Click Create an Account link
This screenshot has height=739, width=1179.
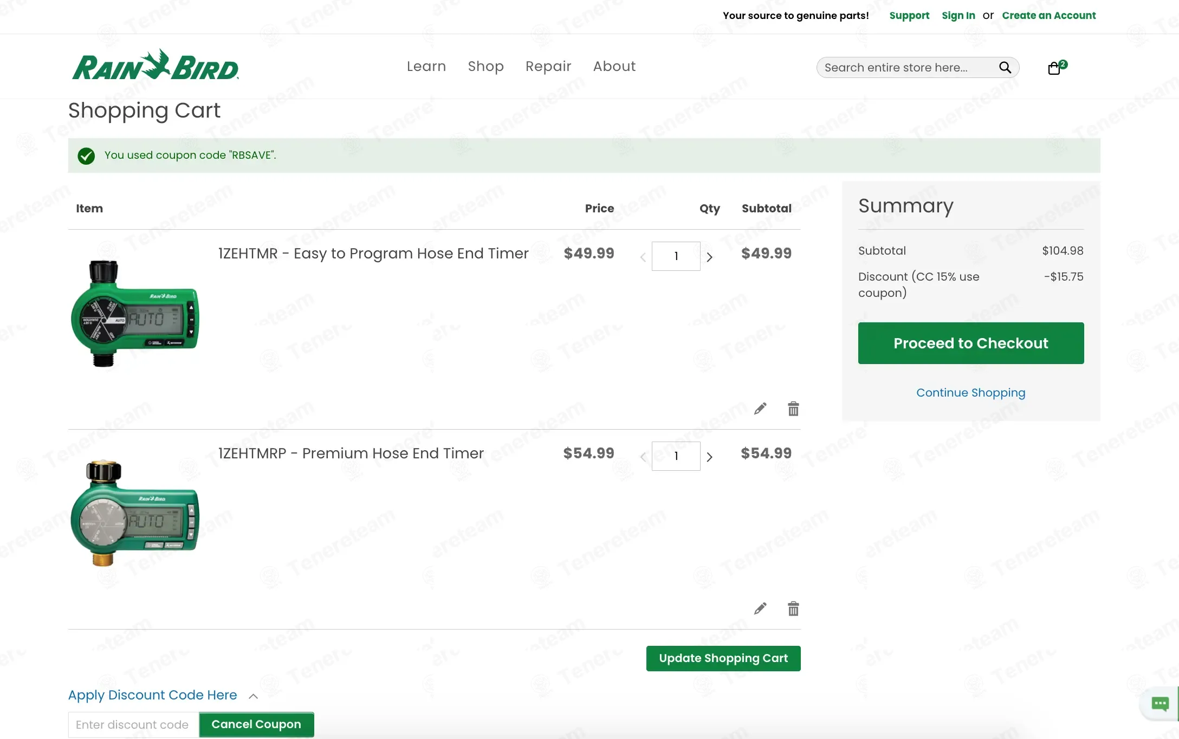point(1048,15)
